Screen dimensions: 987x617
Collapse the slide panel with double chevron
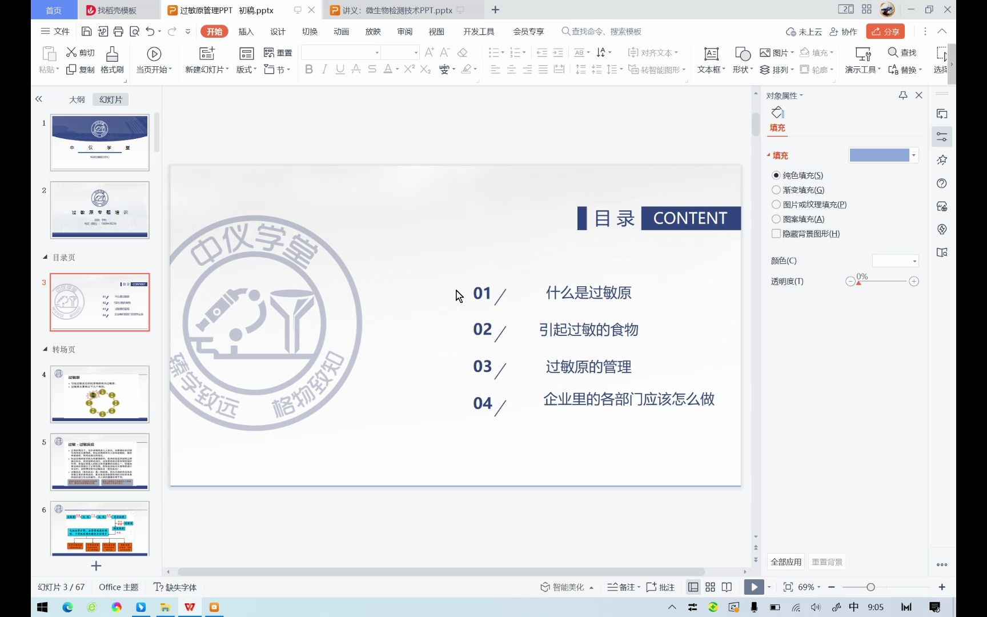tap(39, 99)
